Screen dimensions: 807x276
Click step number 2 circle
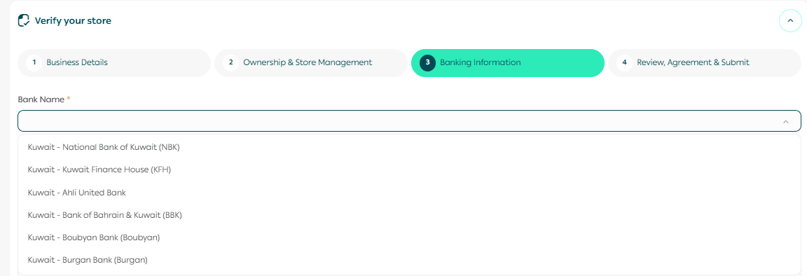230,63
